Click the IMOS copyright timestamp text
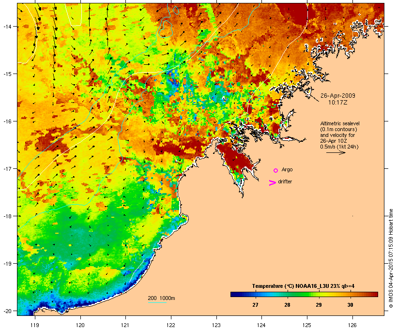This screenshot has height=329, width=397. (391, 258)
